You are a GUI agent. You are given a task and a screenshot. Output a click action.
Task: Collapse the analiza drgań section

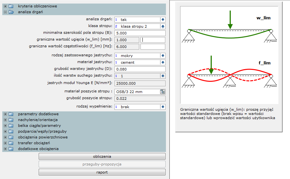coord(5,12)
